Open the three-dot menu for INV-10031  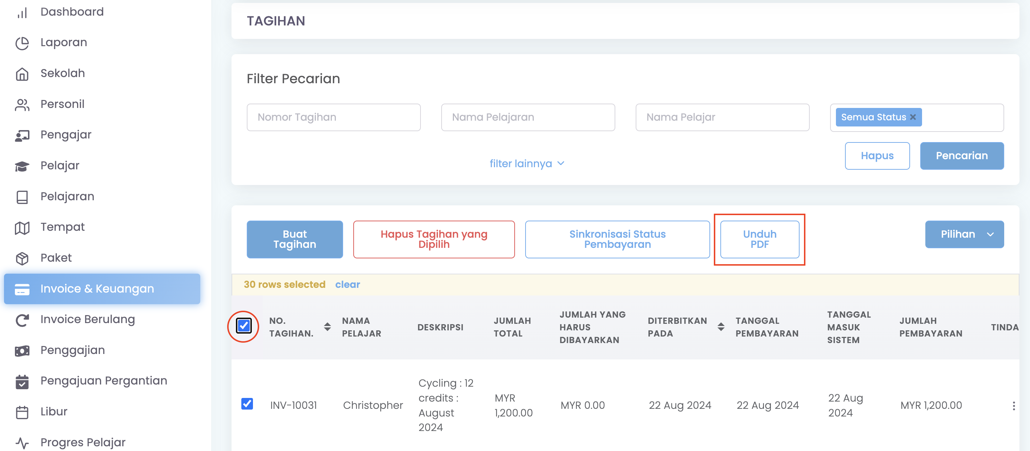1013,406
